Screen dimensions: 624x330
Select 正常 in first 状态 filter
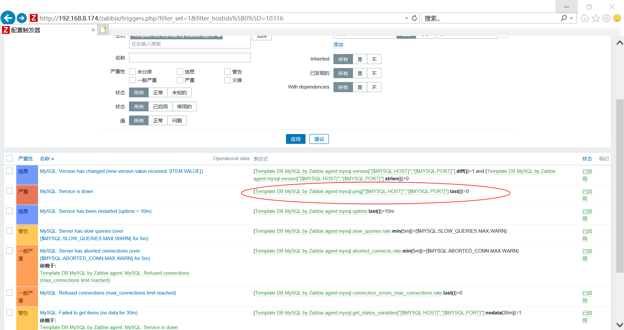tap(158, 92)
